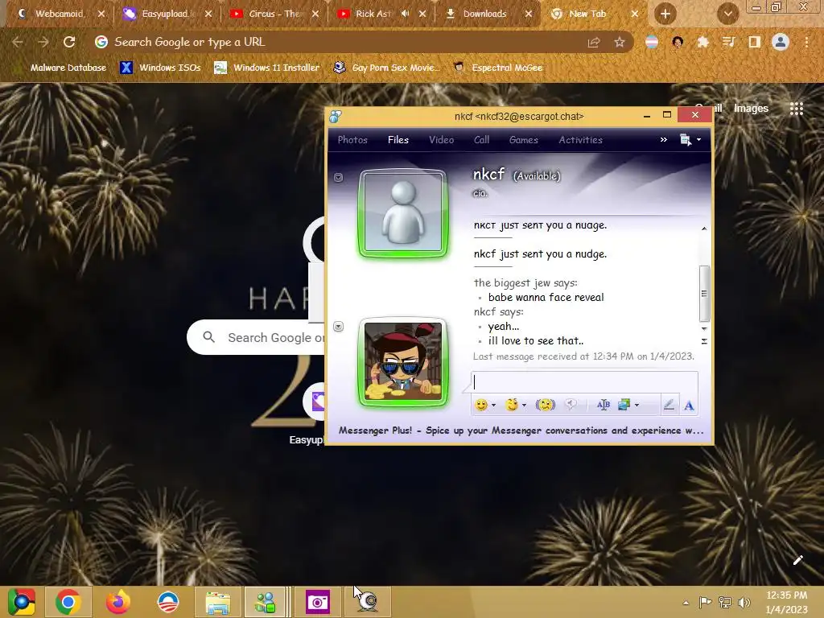Screen dimensions: 824x618
Task: Open the Call menu in Messenger
Action: pos(481,140)
